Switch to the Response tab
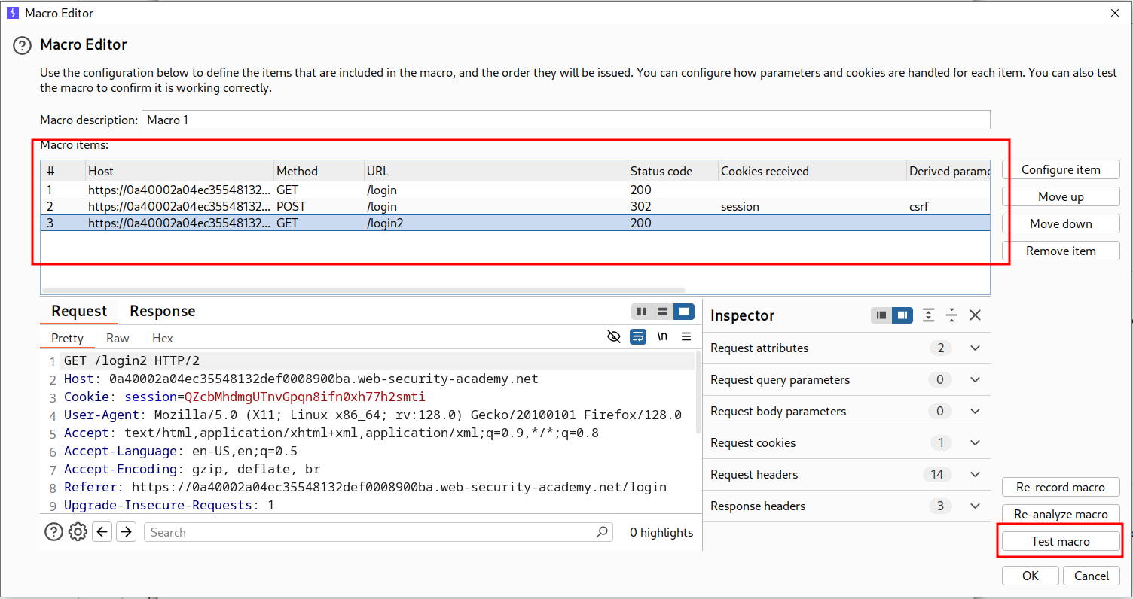The image size is (1133, 599). click(162, 312)
